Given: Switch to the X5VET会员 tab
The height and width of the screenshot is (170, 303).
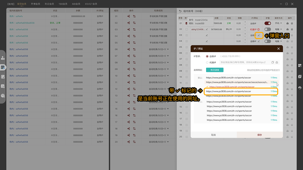Looking at the screenshot, I should [91, 4].
